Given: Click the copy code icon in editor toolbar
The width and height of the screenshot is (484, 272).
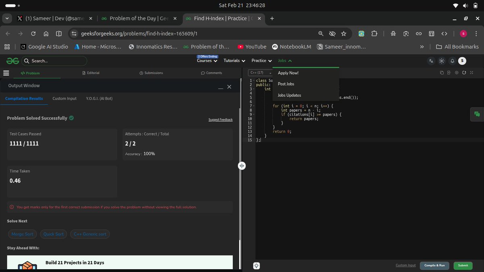Looking at the screenshot, I should point(442,73).
